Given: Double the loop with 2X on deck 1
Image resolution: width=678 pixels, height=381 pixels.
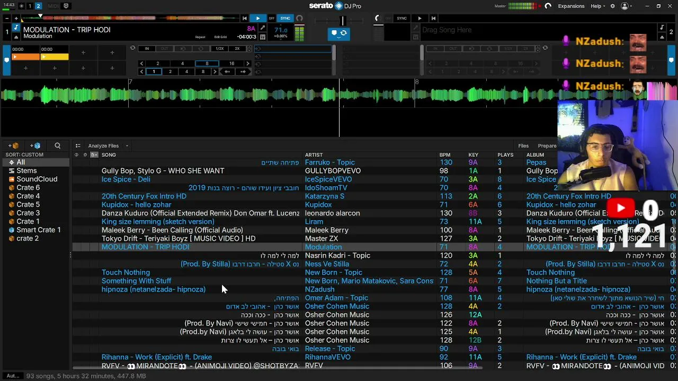Looking at the screenshot, I should [x=237, y=49].
